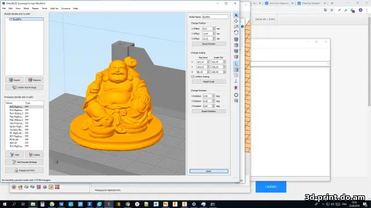Click Center and Arrange button
Image resolution: width=371 pixels, height=208 pixels.
pyautogui.click(x=24, y=87)
